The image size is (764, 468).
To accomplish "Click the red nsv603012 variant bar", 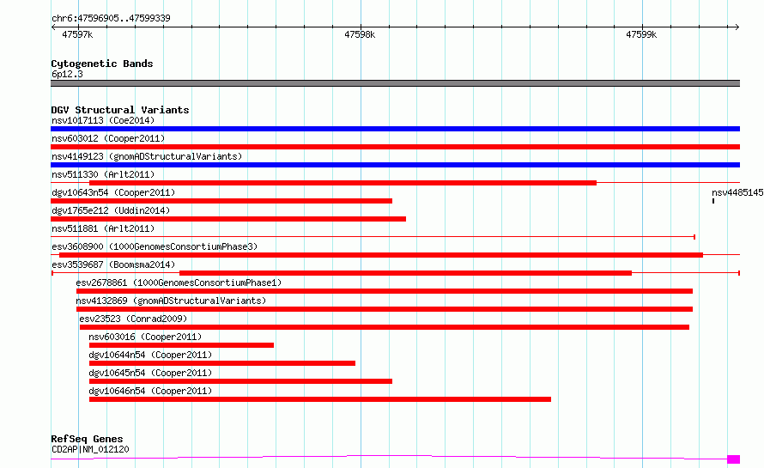I will pyautogui.click(x=395, y=147).
